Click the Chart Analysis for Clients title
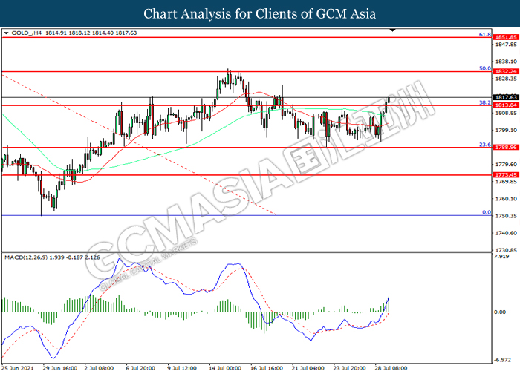The height and width of the screenshot is (371, 520). pyautogui.click(x=260, y=14)
